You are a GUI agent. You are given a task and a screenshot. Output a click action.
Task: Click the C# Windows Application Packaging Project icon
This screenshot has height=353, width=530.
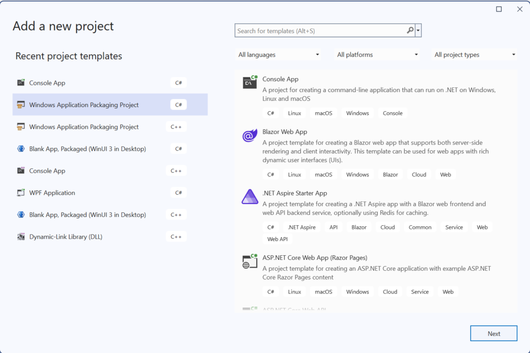click(21, 104)
